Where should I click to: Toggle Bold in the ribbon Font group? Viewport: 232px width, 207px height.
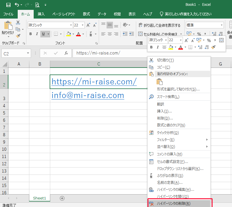tap(30, 34)
